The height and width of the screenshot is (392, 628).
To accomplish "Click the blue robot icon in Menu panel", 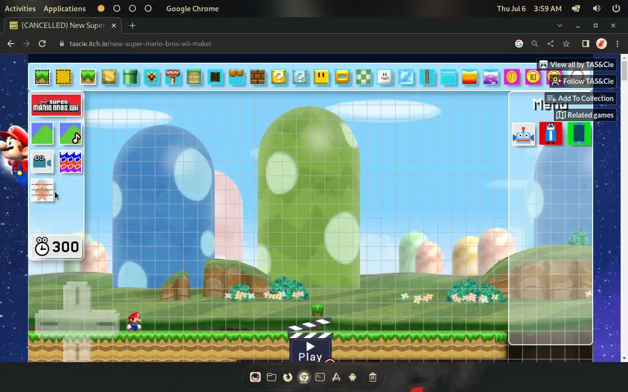I will (x=523, y=134).
